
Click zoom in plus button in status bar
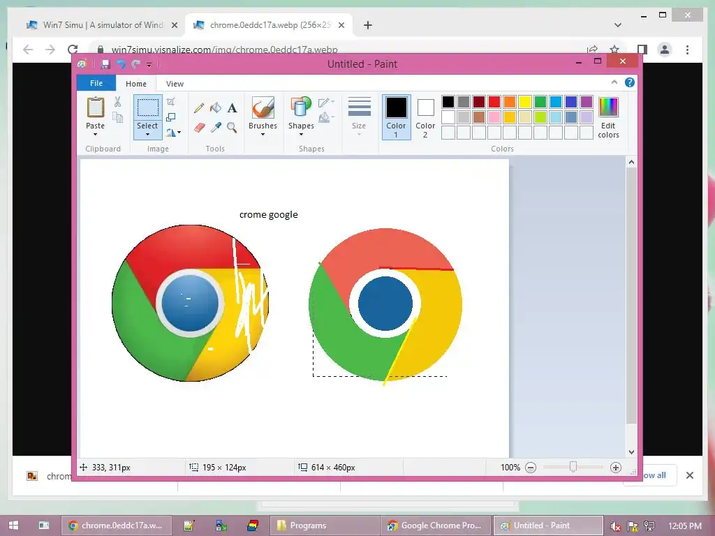[616, 467]
